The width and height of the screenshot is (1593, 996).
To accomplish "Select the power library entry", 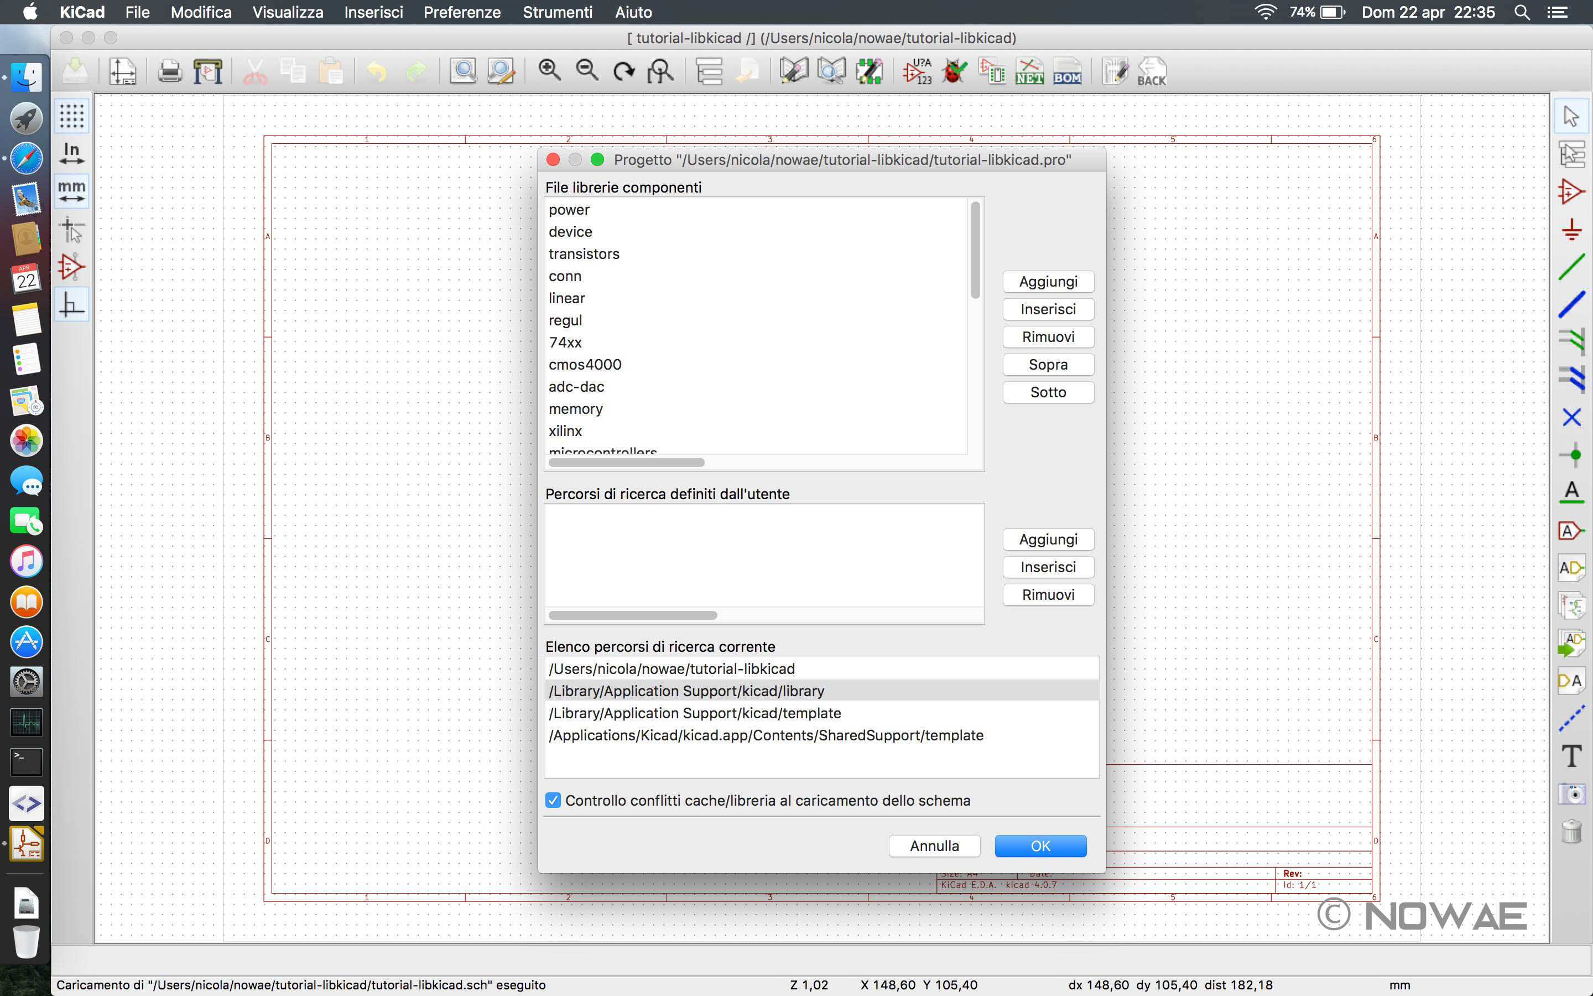I will coord(756,210).
